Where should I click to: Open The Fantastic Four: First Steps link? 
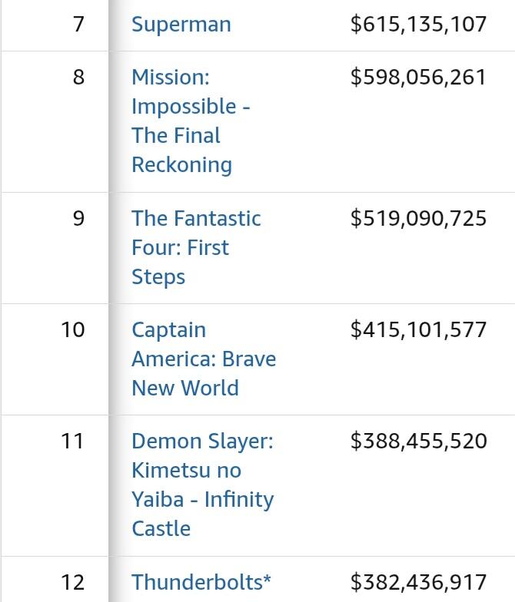click(196, 247)
